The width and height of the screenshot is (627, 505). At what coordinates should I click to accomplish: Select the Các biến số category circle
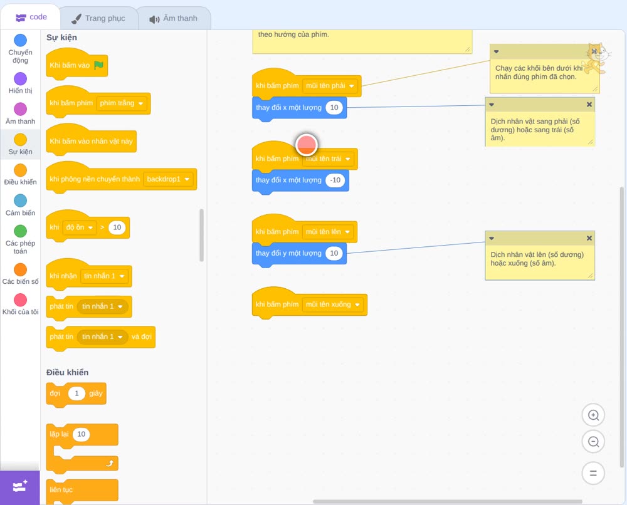tap(21, 269)
